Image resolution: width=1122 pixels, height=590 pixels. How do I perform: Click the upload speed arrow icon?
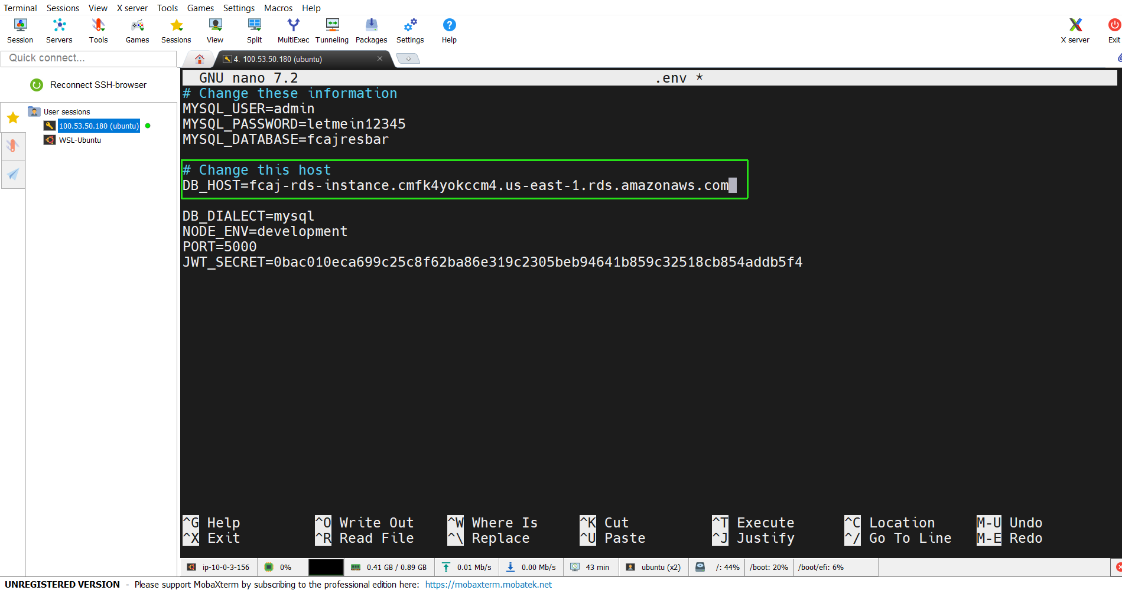(446, 567)
